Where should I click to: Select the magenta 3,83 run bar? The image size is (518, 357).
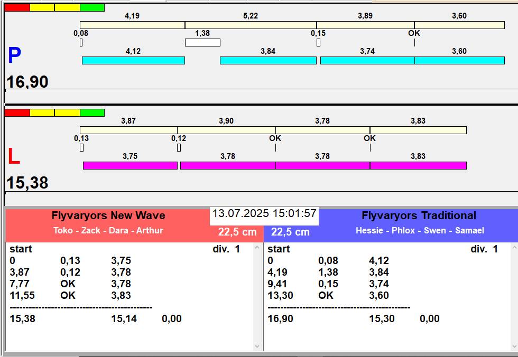418,166
